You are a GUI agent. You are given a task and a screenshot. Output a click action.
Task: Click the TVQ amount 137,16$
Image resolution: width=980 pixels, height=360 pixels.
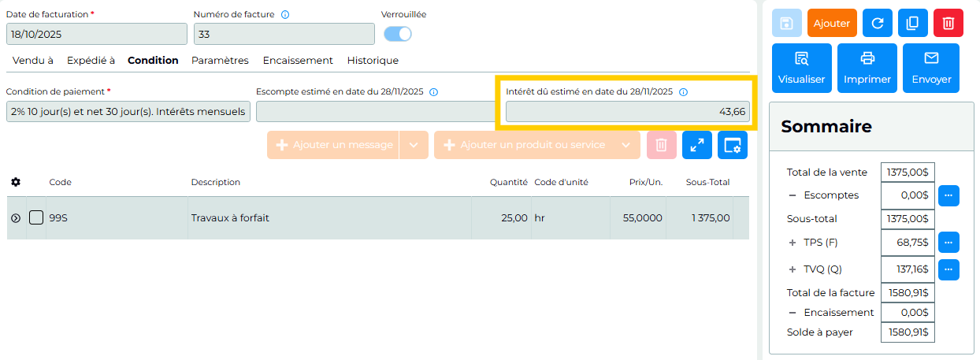908,269
